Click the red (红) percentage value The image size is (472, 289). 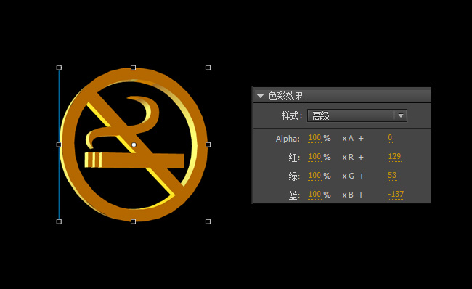click(314, 157)
